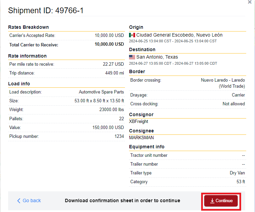This screenshot has width=255, height=212.
Task: Click the weight value 23000.00 lbs
Action: tap(111, 110)
